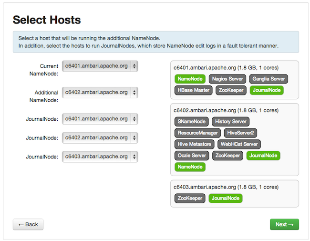Click the Oozie Server tag
This screenshot has width=310, height=241.
192,156
